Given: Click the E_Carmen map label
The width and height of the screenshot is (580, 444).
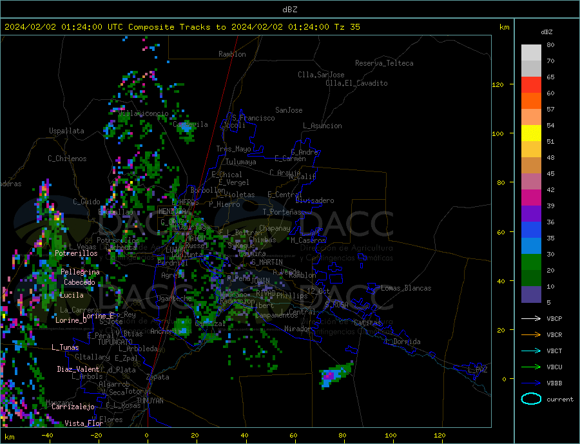Looking at the screenshot, I should tap(291, 159).
